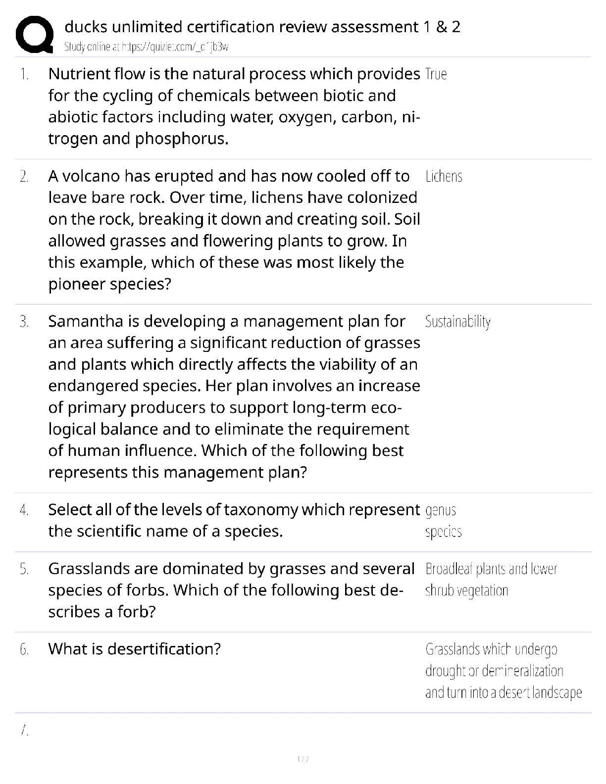
Task: Select the "Lichens" answer
Action: [444, 177]
